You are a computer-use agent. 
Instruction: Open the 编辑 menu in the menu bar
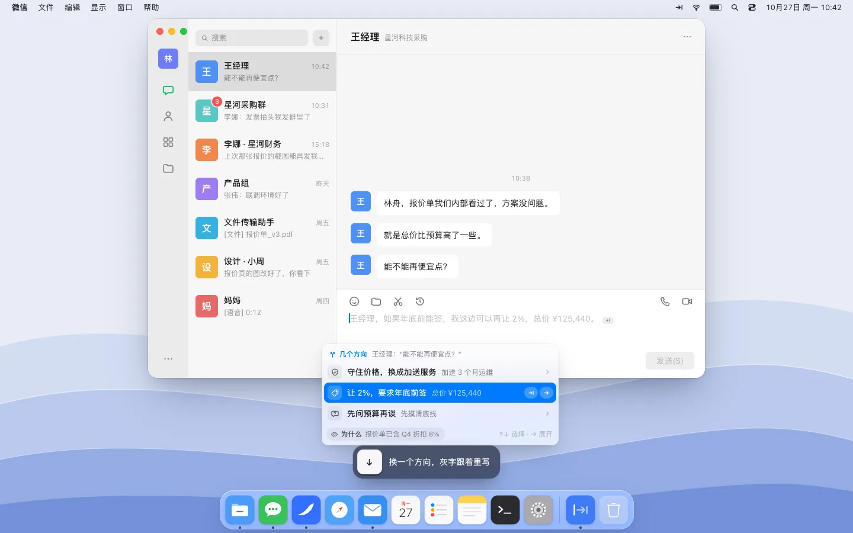[x=72, y=7]
